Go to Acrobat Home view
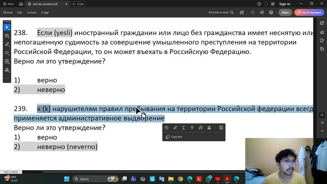This screenshot has height=184, width=327. click(x=21, y=4)
